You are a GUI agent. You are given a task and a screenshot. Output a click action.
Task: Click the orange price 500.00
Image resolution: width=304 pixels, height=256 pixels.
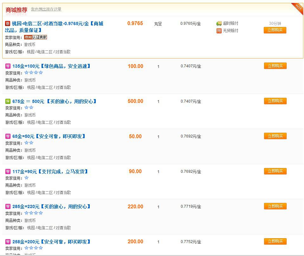click(x=135, y=101)
